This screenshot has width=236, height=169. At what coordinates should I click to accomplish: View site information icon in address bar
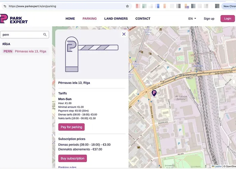tap(5, 6)
